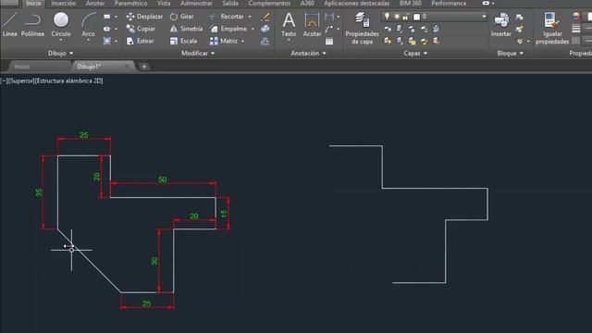Open the A360 ribbon tab

(307, 4)
